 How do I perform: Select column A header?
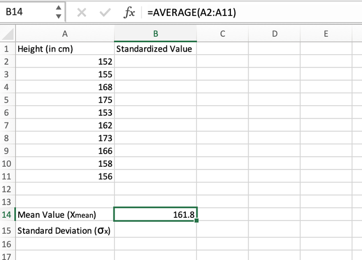[65, 33]
